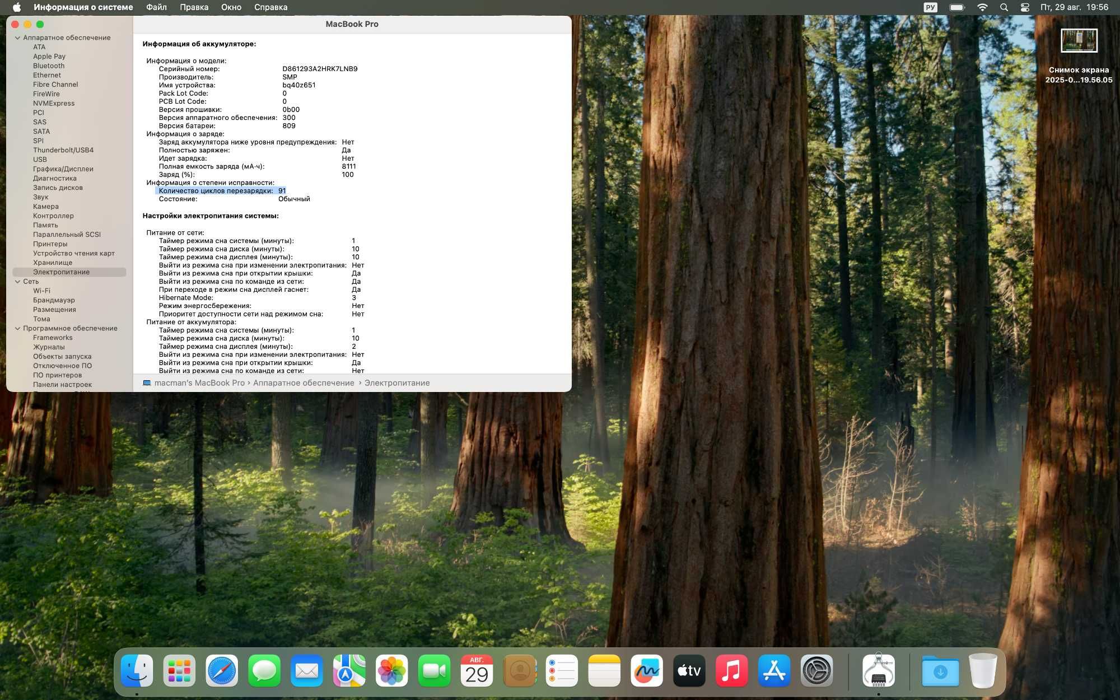Open screenshot file thumbnail on desktop

coord(1079,40)
